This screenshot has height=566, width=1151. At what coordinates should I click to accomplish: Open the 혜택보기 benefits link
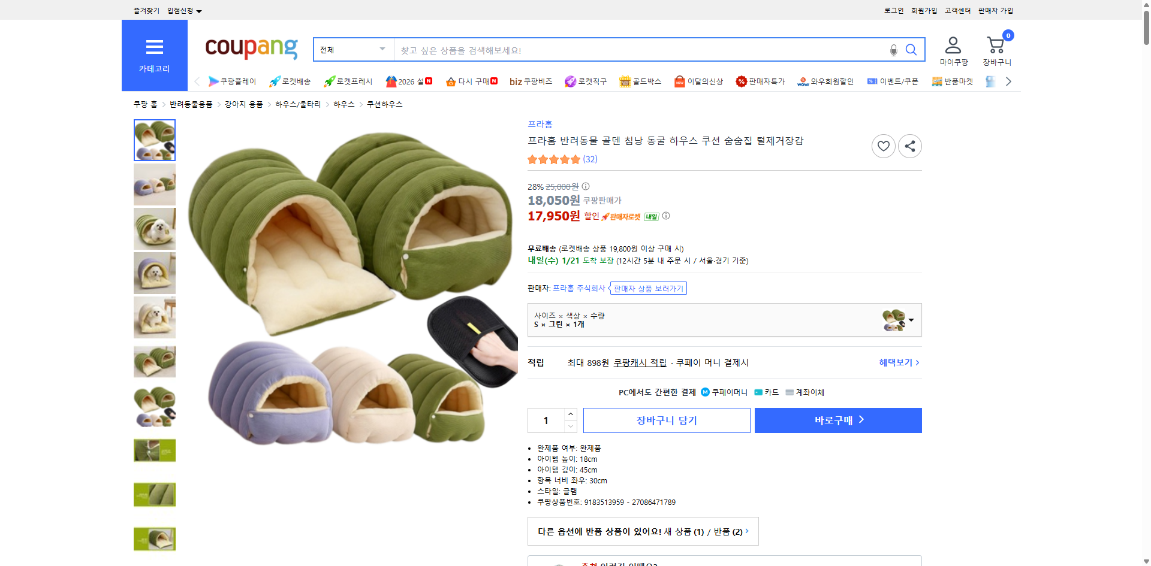tap(896, 362)
